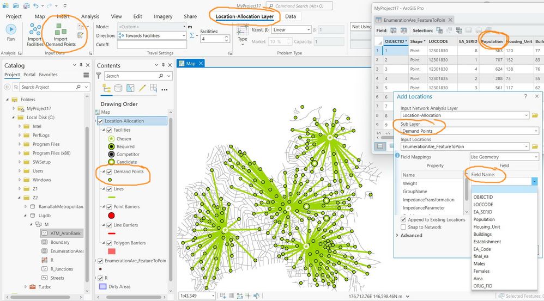This screenshot has width=544, height=301.
Task: Toggle Facilities sublayer visibility checkbox
Action: 109,130
